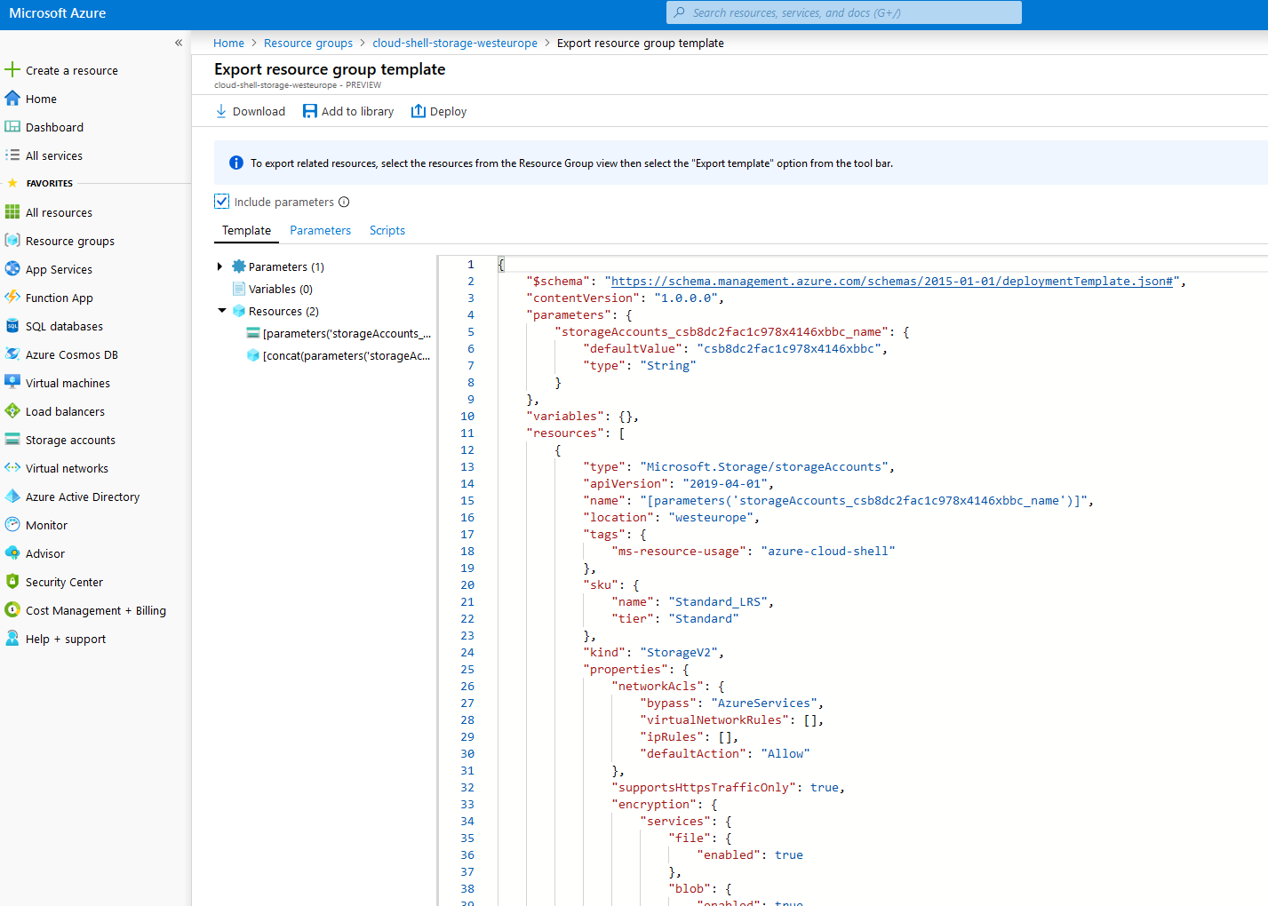The image size is (1268, 906).
Task: Click Create a resource in sidebar
Action: [x=71, y=70]
